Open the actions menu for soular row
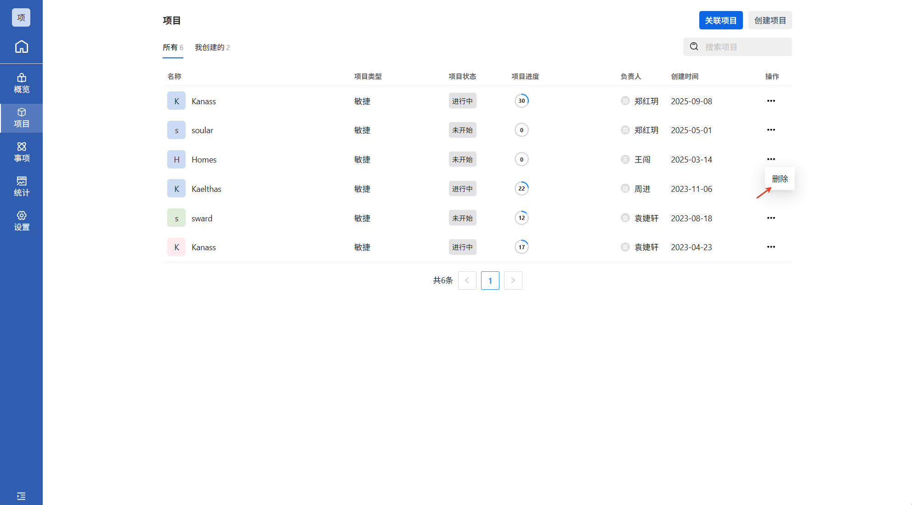Viewport: 912px width, 505px height. tap(770, 130)
